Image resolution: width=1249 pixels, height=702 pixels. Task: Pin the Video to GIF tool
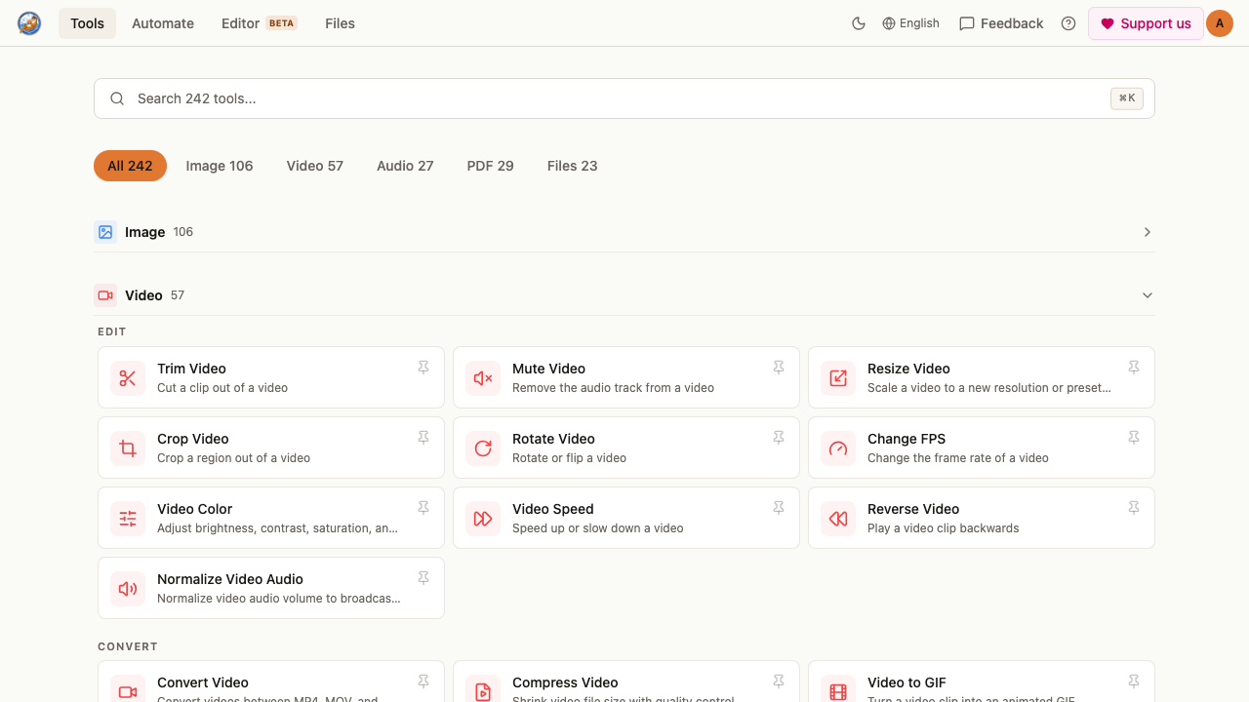(x=1134, y=682)
